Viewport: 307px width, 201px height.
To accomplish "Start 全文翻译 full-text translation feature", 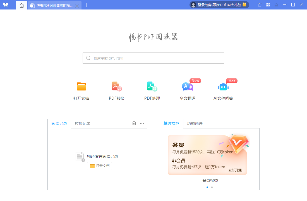I will [x=188, y=87].
